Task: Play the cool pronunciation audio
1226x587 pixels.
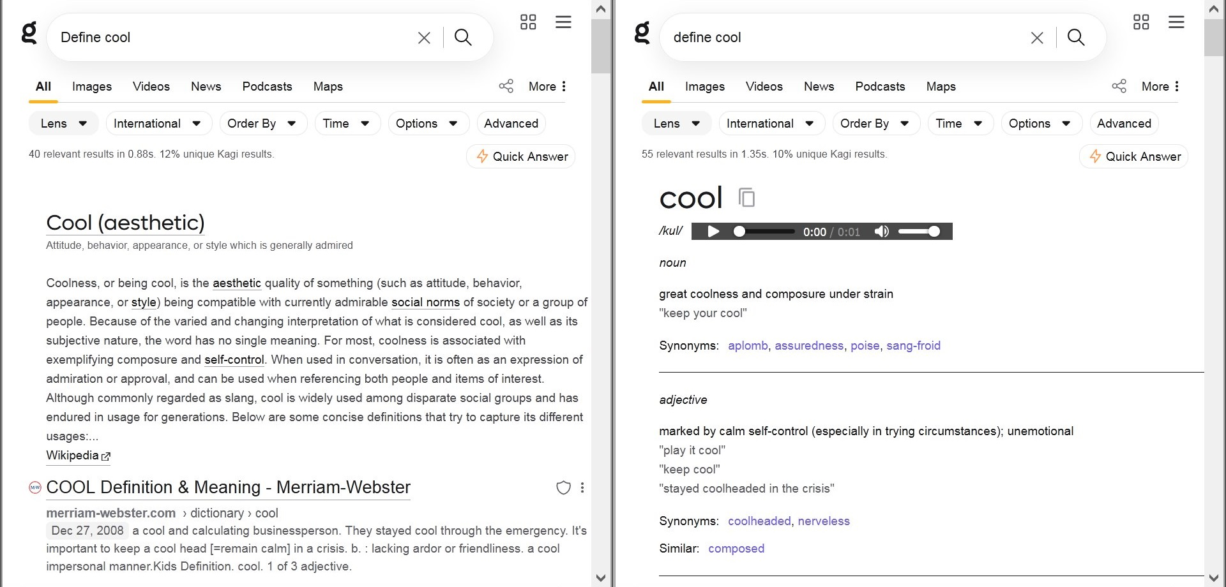Action: click(714, 231)
